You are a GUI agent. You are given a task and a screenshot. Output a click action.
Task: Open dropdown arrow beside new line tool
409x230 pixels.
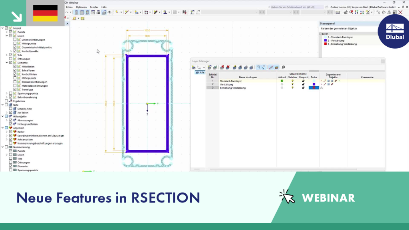(x=131, y=12)
